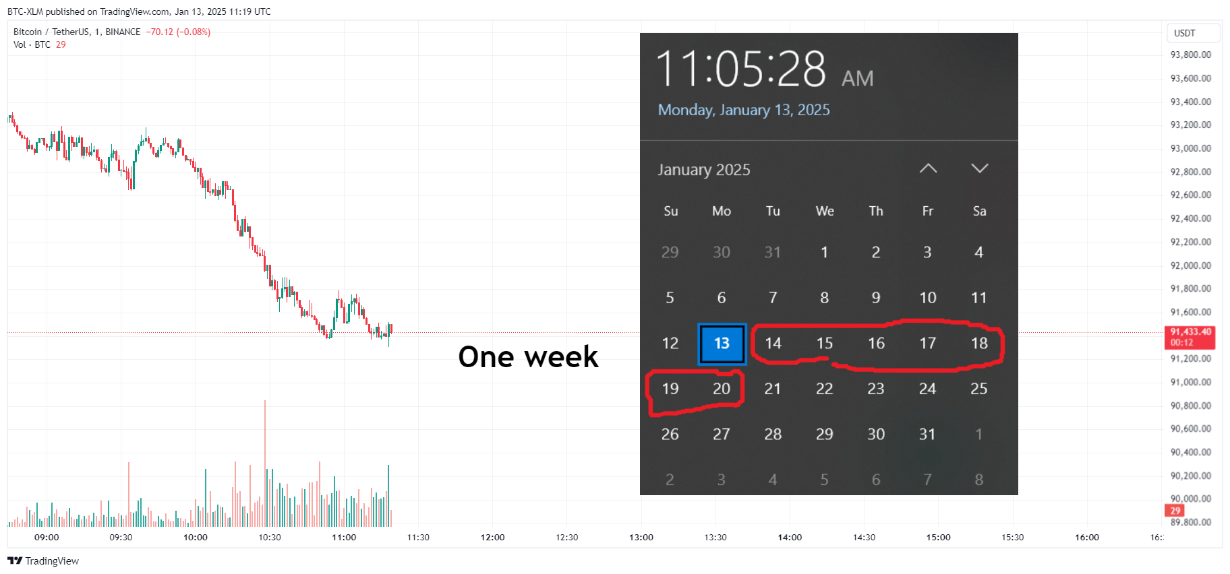Pick January 14 on the calendar

(773, 344)
